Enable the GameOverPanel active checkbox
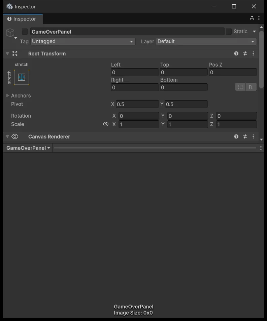 tap(25, 32)
